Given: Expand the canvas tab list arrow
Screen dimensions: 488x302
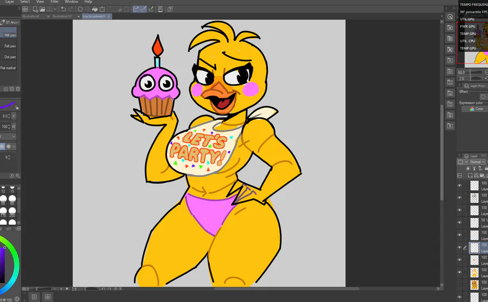Looking at the screenshot, I should tap(441, 16).
